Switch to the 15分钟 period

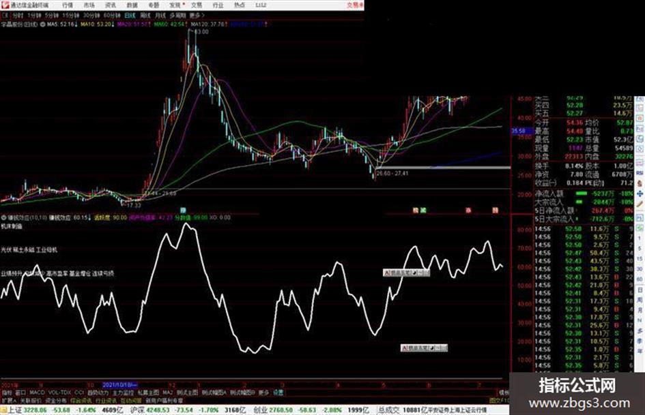pyautogui.click(x=71, y=15)
